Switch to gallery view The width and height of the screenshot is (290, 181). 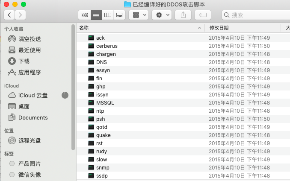click(x=119, y=15)
